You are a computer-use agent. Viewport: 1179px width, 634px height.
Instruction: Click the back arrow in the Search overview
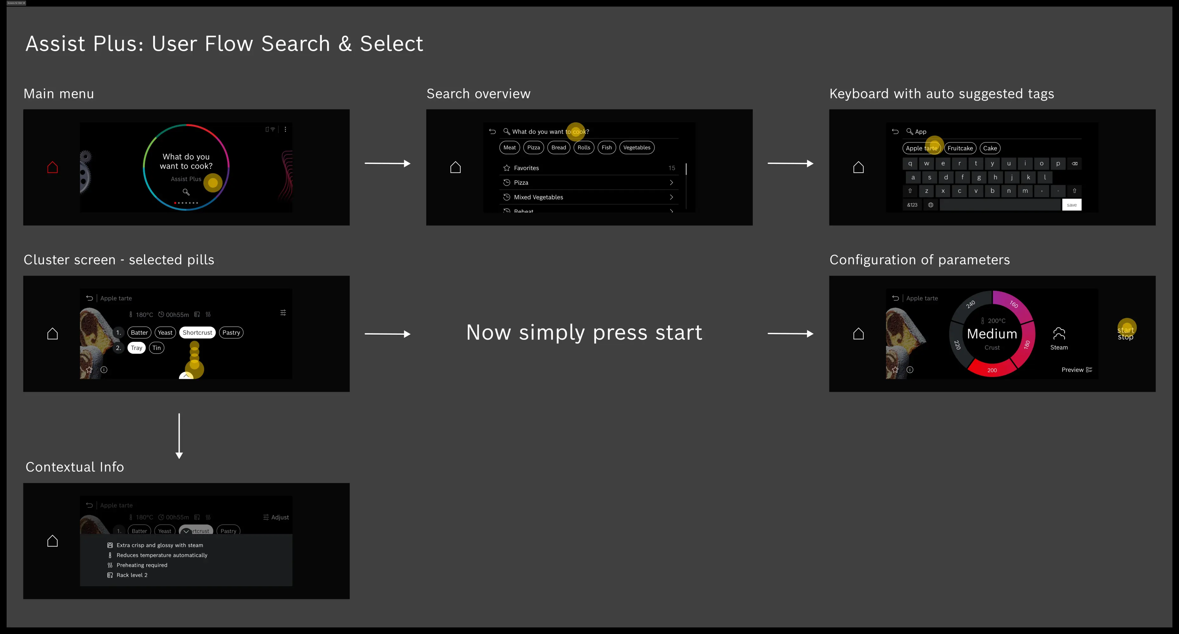tap(492, 132)
